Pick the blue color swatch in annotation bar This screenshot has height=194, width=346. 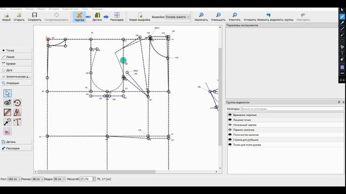tap(342, 67)
